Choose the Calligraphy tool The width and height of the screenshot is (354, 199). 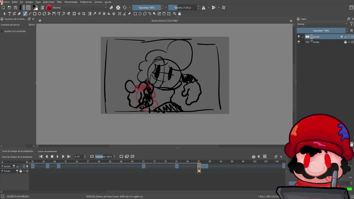(x=19, y=14)
